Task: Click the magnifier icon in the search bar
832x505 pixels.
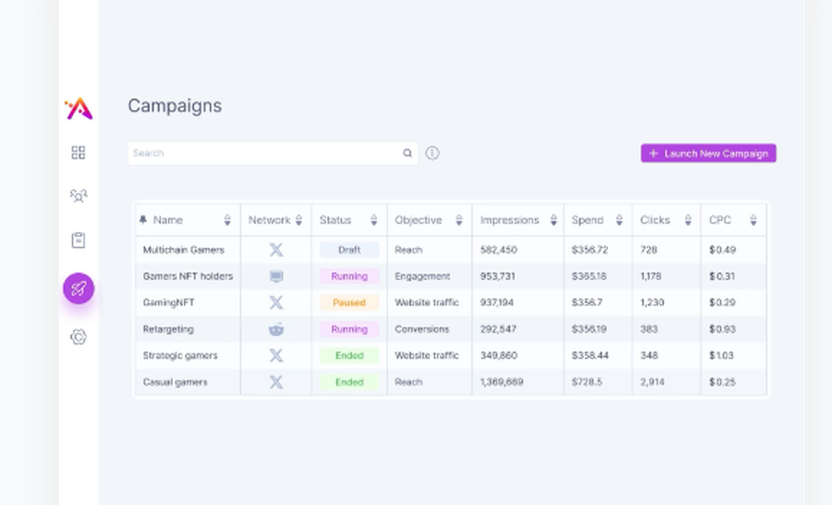Action: [407, 153]
